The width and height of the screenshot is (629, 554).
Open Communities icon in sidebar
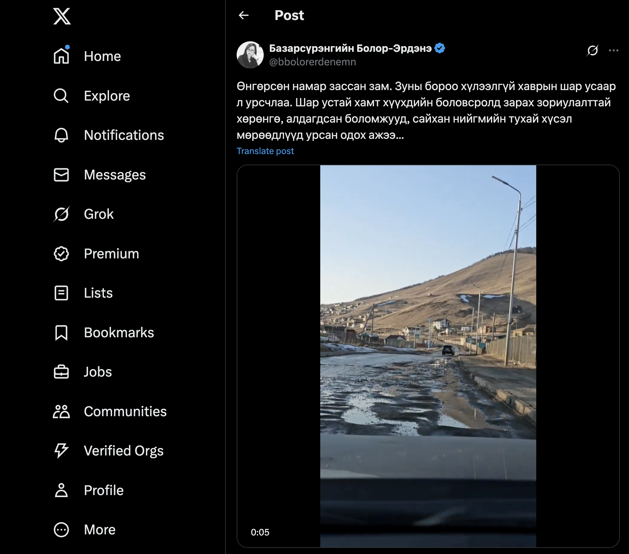61,411
